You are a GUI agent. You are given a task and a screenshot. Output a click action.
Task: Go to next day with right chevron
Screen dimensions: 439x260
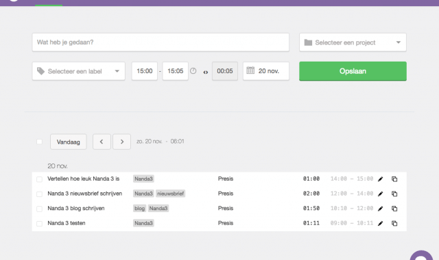click(x=122, y=142)
